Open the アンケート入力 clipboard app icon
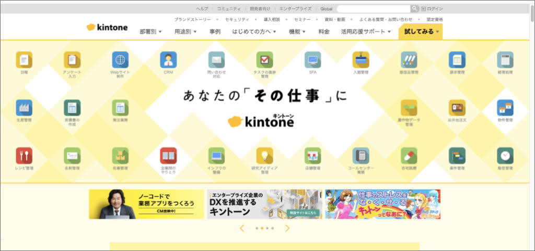Screen dimensions: 535x251 pos(72,60)
